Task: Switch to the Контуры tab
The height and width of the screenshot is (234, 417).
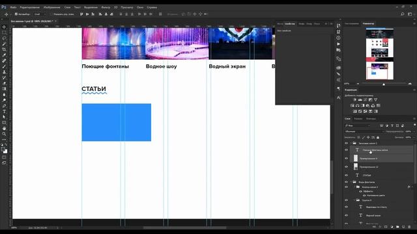Action: pyautogui.click(x=371, y=119)
